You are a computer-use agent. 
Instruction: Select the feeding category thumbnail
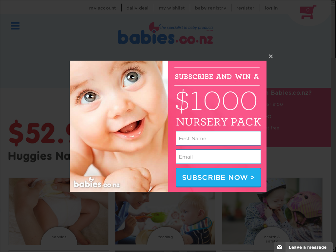[x=165, y=218]
